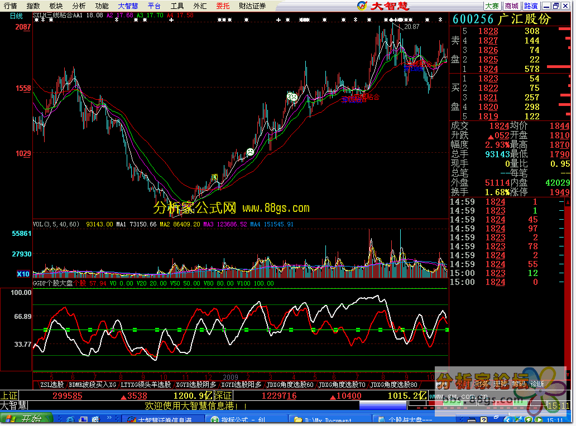Open the 分析 menu
576x426 pixels.
tap(79, 6)
